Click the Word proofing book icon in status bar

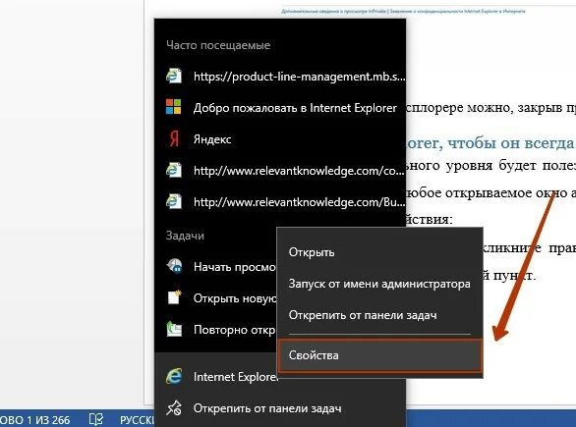pos(96,419)
